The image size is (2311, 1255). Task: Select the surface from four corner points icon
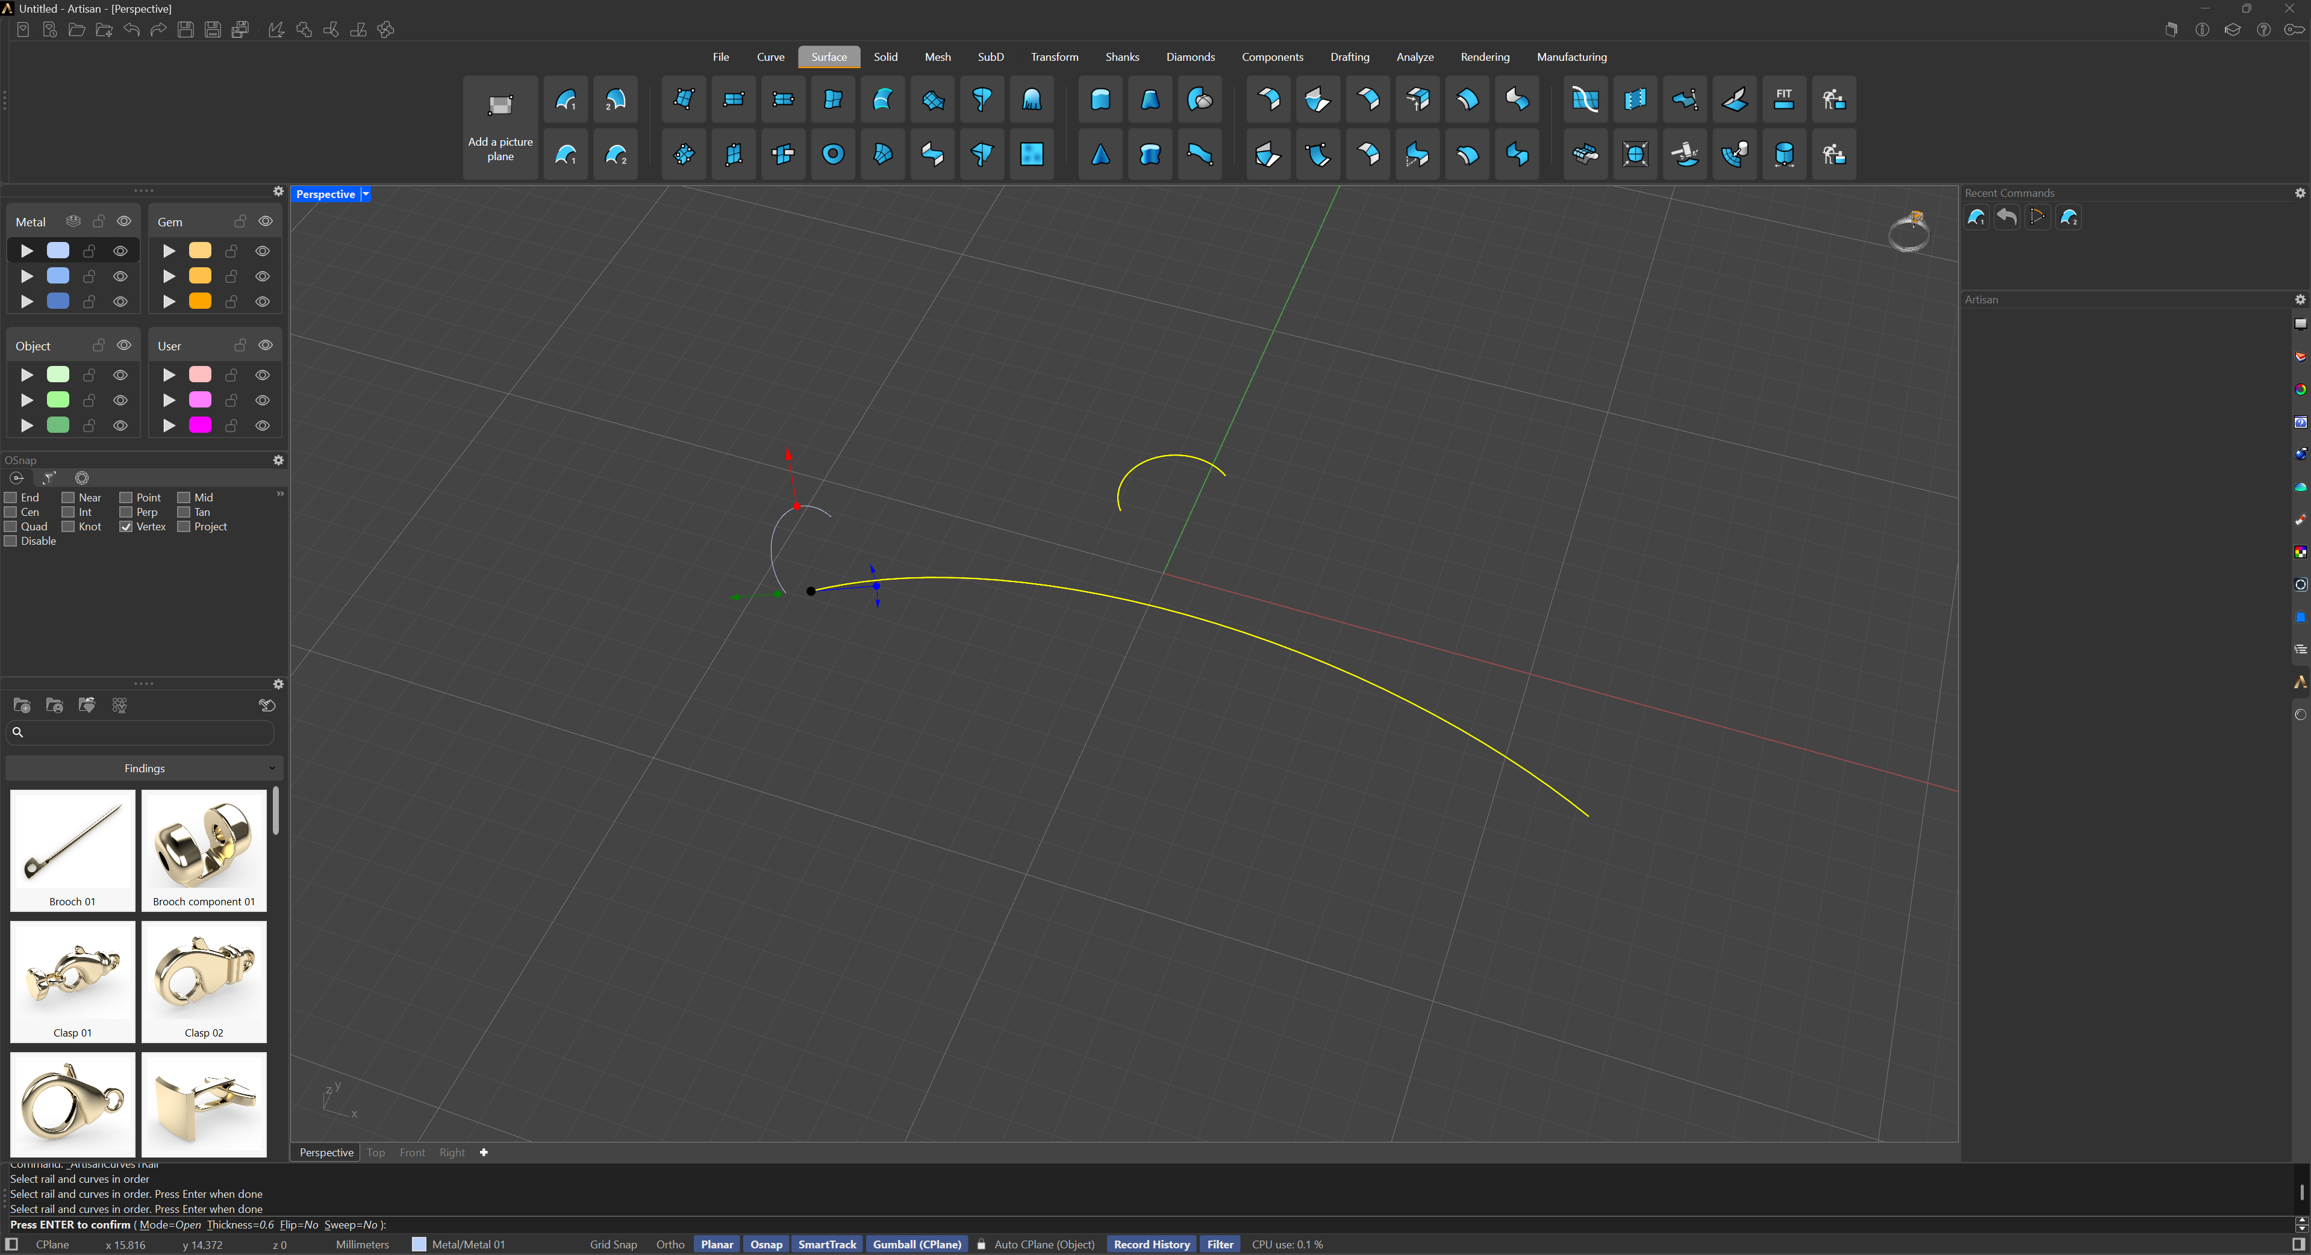click(684, 99)
